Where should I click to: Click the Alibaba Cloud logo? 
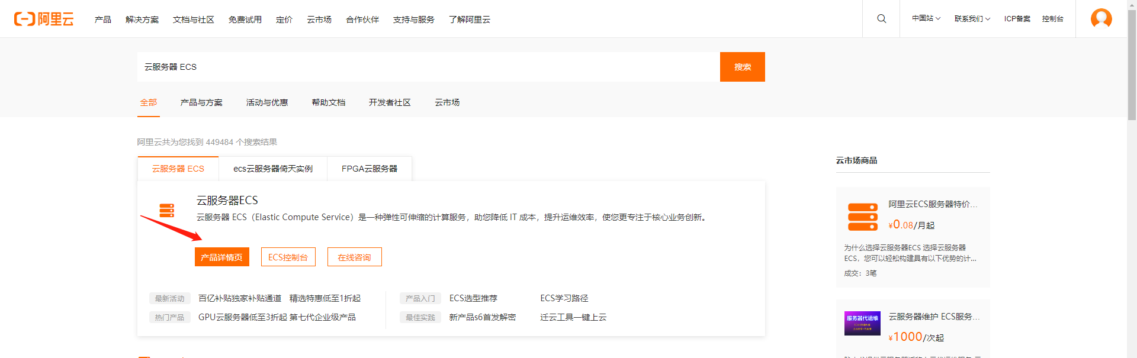[44, 19]
